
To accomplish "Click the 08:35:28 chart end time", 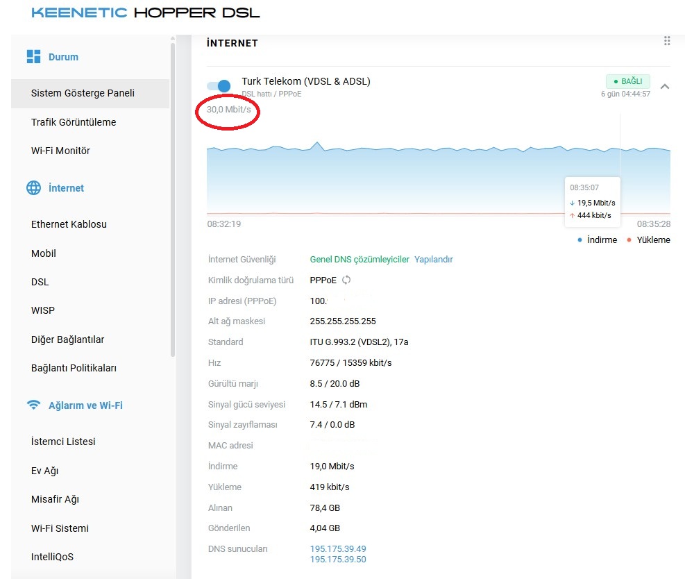I will (654, 224).
